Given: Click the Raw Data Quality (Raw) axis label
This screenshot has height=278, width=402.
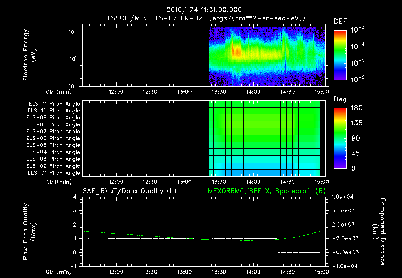Looking at the screenshot, I should pos(29,232).
